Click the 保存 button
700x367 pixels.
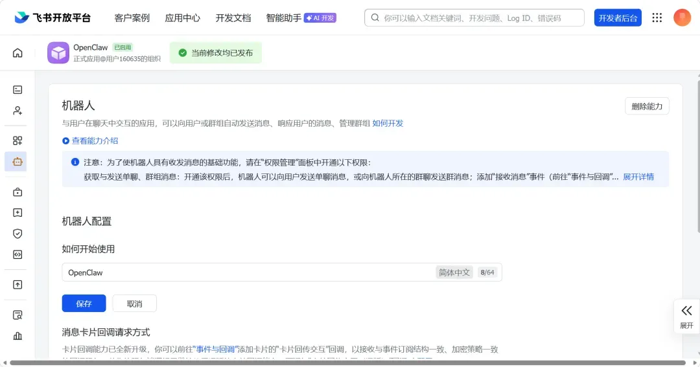point(84,304)
